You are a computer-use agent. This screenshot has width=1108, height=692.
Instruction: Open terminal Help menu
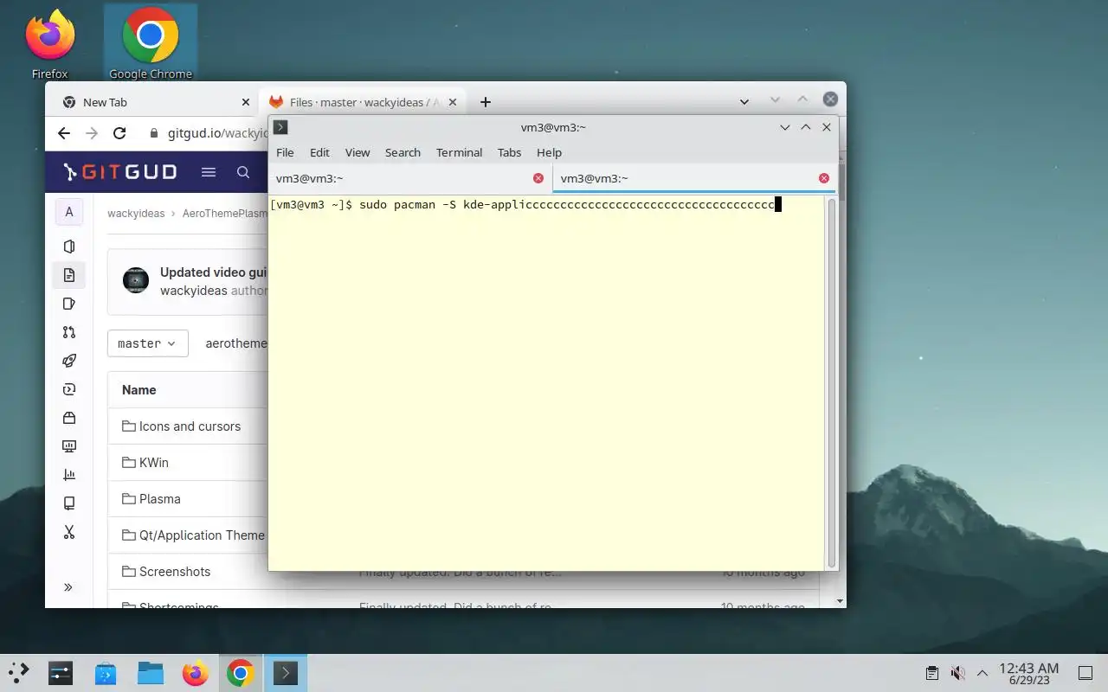pos(549,152)
